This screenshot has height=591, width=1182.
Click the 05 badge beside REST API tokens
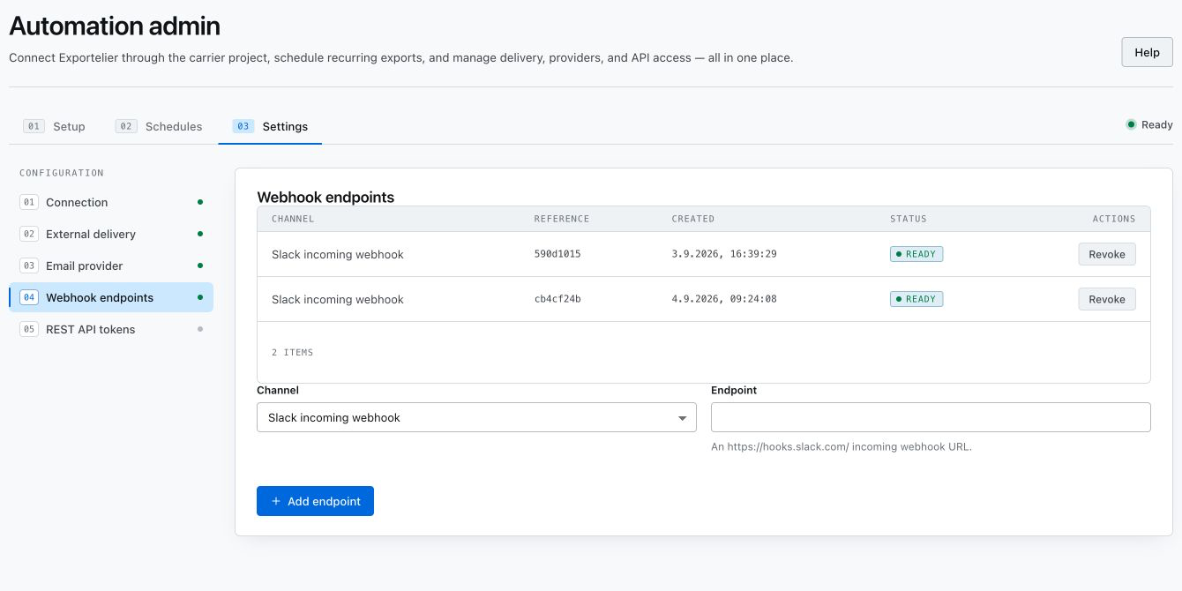point(29,329)
